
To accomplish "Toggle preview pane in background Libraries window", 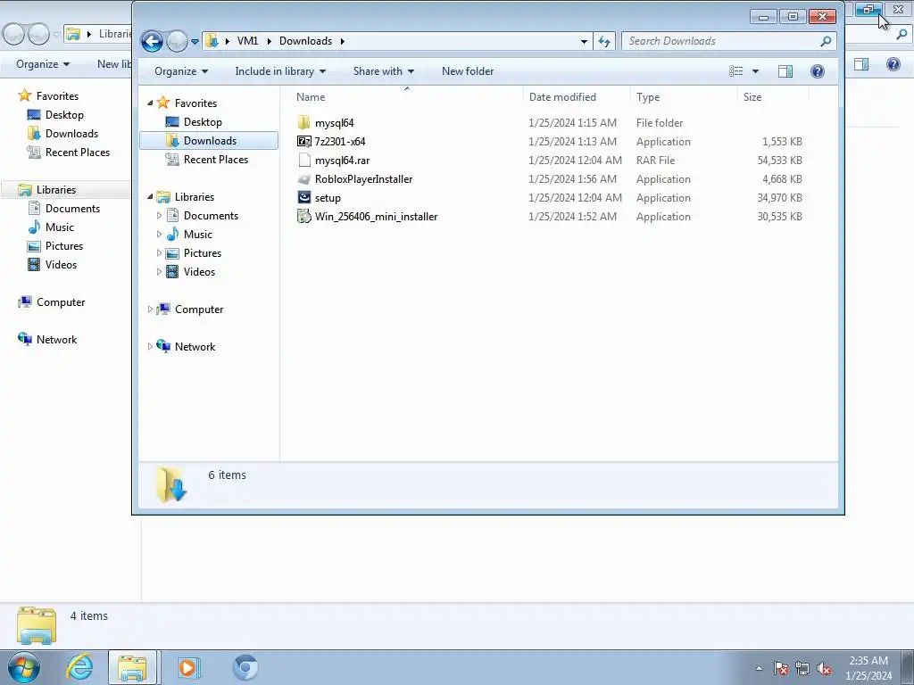I will click(861, 64).
